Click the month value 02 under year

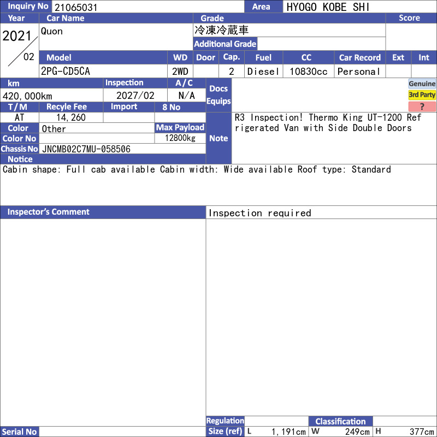click(x=29, y=57)
